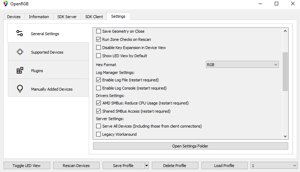Check Disable Key Expansion in Device View
The height and width of the screenshot is (172, 300).
(99, 48)
